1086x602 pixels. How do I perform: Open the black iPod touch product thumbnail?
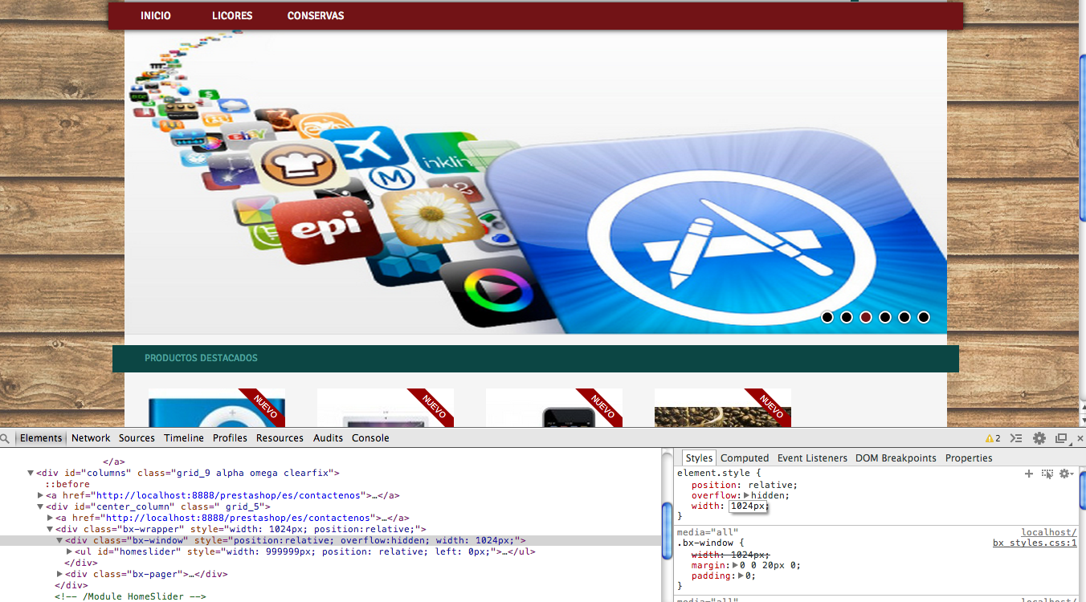554,408
